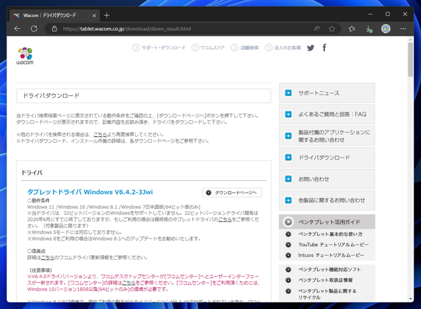The width and height of the screenshot is (421, 309).
Task: Click blue arrow icon beside お問い合わせ
Action: [288, 179]
